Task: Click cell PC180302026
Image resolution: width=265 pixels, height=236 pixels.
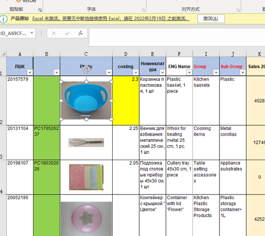Action: (47, 177)
